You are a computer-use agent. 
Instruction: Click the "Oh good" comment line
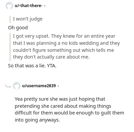tap(18, 28)
